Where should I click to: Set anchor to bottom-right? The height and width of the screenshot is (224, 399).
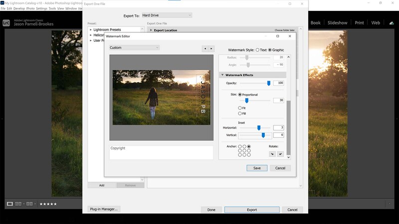pos(249,155)
